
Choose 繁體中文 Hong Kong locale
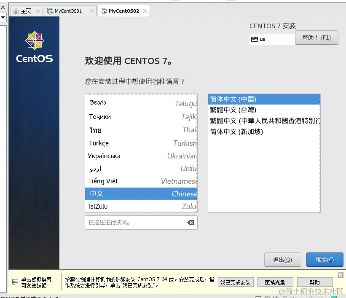tap(264, 121)
